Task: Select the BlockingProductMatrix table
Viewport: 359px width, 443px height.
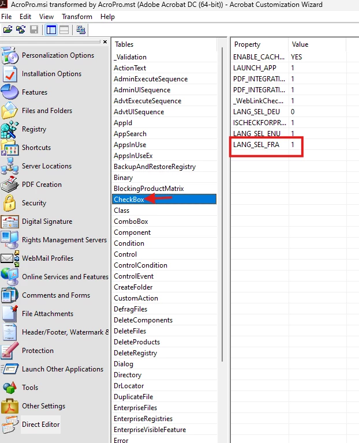Action: (164, 189)
